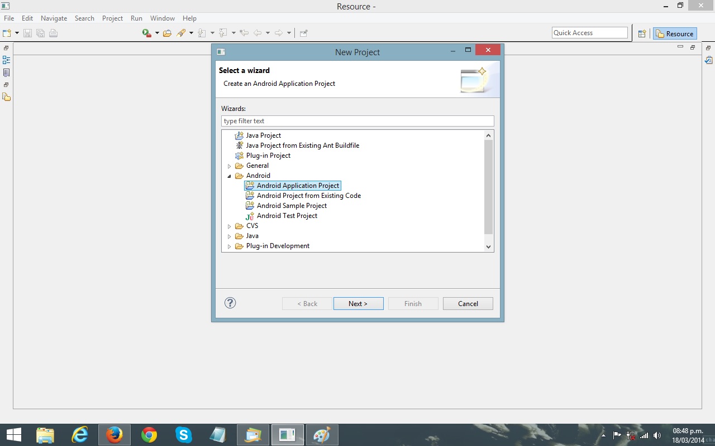
Task: Click the Save All toolbar icon
Action: coord(40,33)
